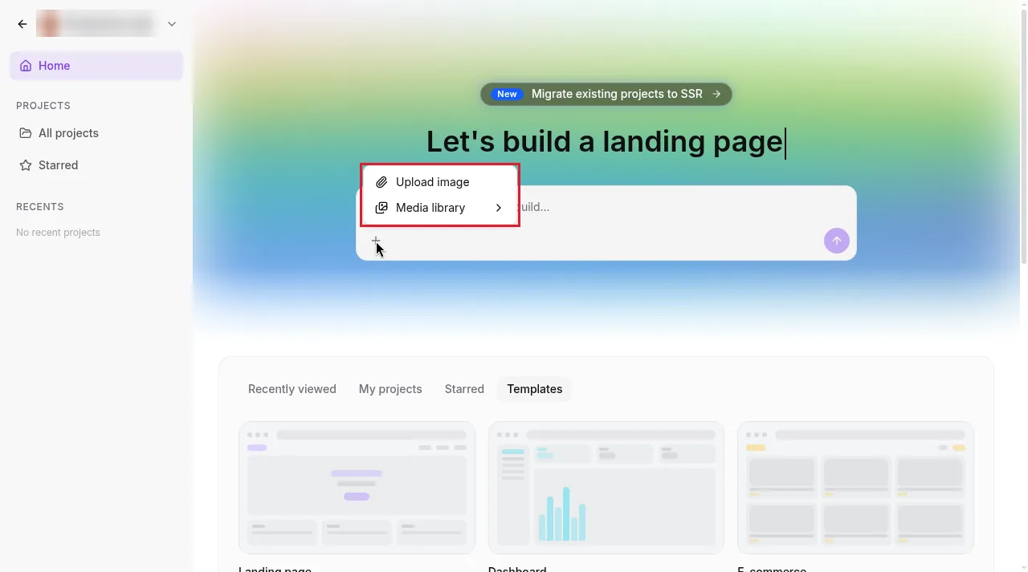Click the RECENTS section label

[40, 207]
